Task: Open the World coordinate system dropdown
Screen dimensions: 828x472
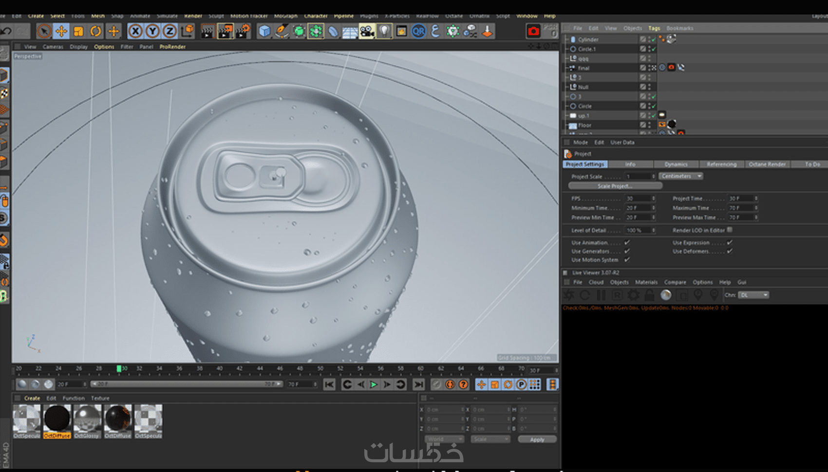Action: (444, 439)
